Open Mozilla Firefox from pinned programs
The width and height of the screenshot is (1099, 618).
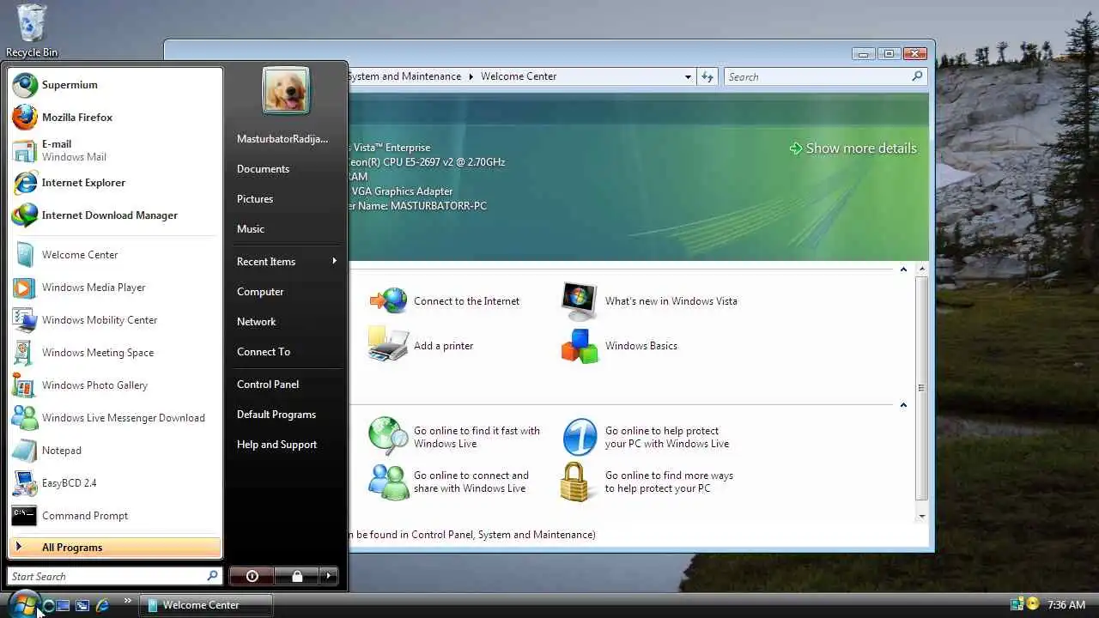[x=114, y=118]
